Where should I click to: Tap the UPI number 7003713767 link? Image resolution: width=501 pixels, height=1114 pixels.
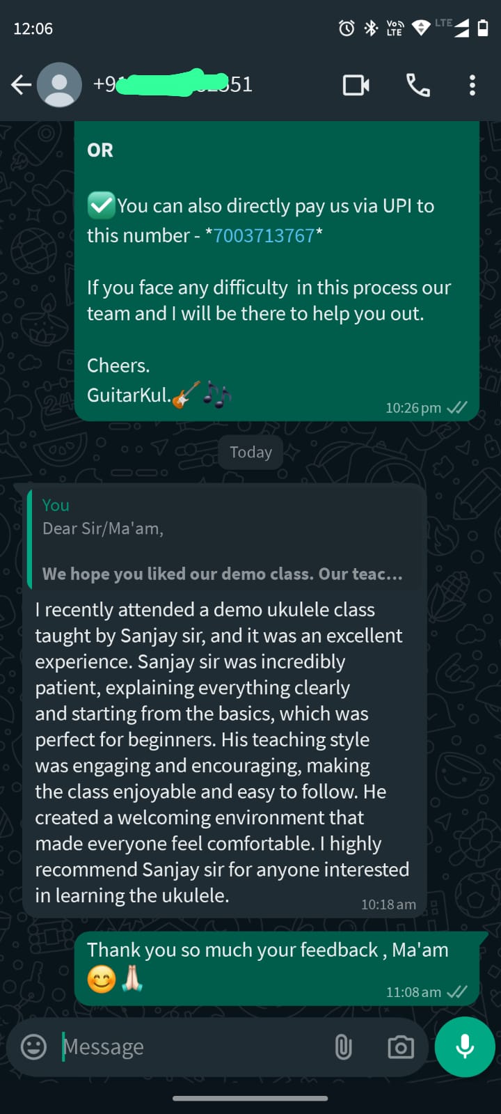pyautogui.click(x=264, y=235)
